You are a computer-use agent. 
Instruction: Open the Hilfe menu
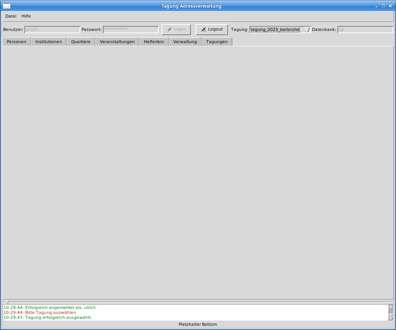(x=26, y=16)
